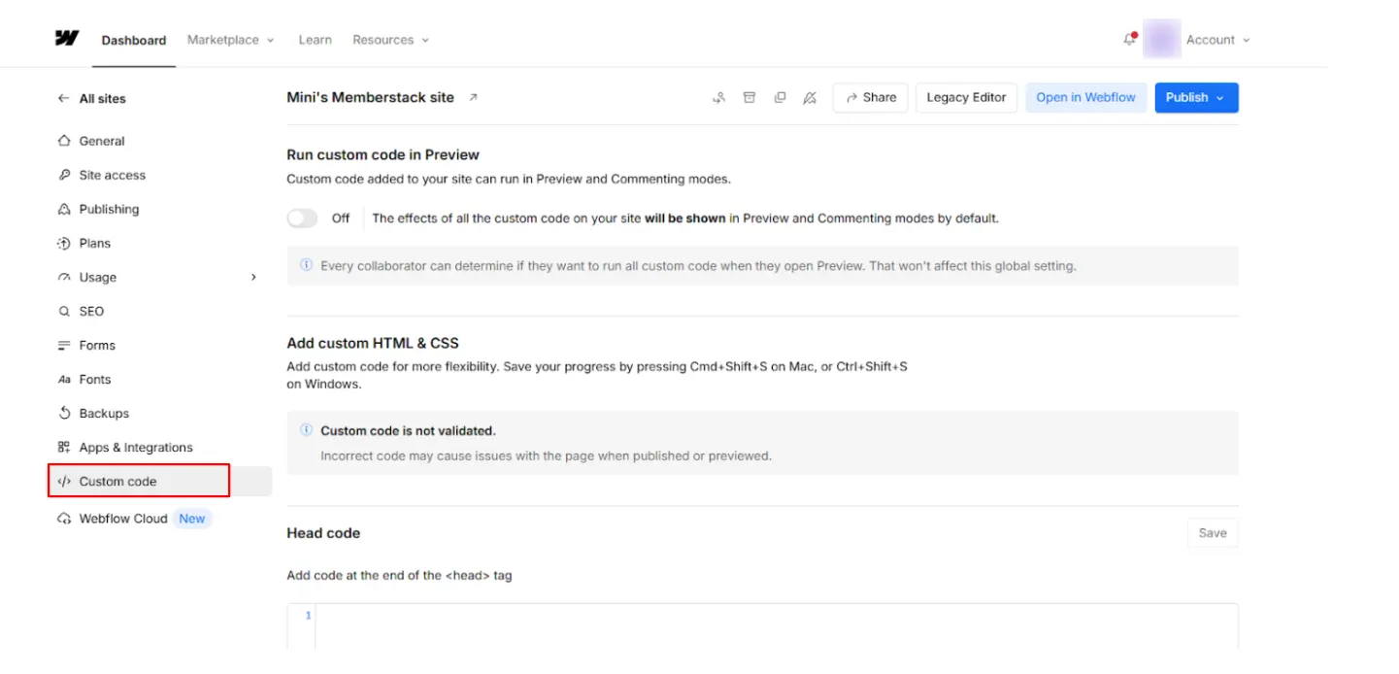Click the duplicate site icon

[780, 97]
